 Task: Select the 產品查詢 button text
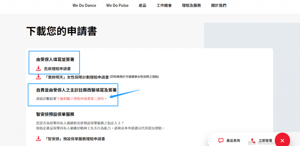tap(233, 140)
